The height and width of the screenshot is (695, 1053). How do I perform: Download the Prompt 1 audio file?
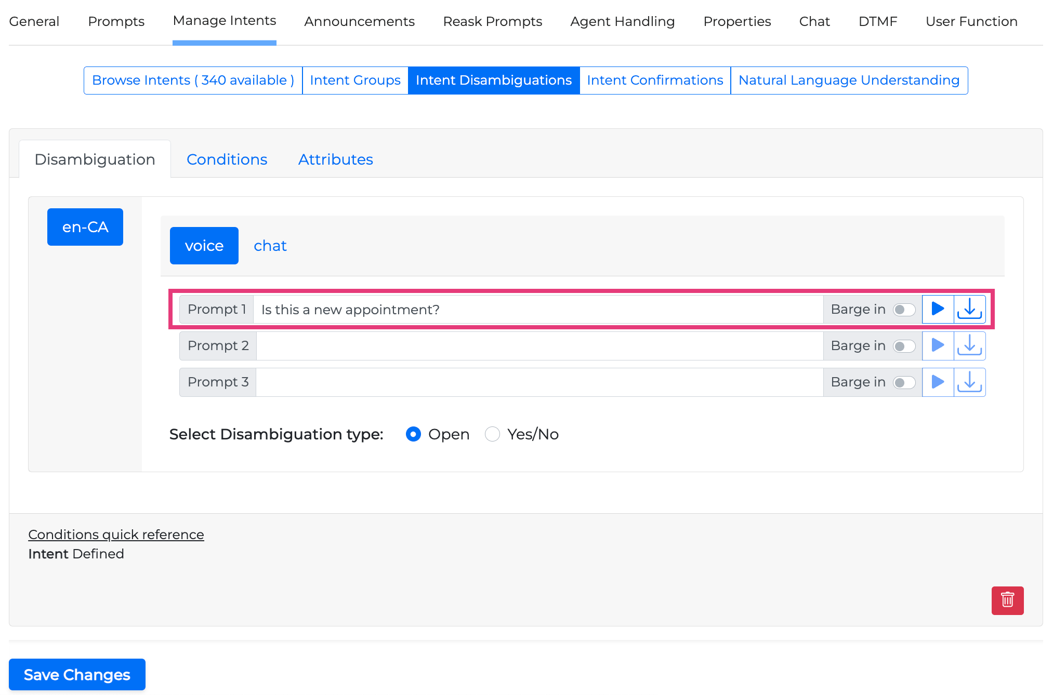[969, 309]
